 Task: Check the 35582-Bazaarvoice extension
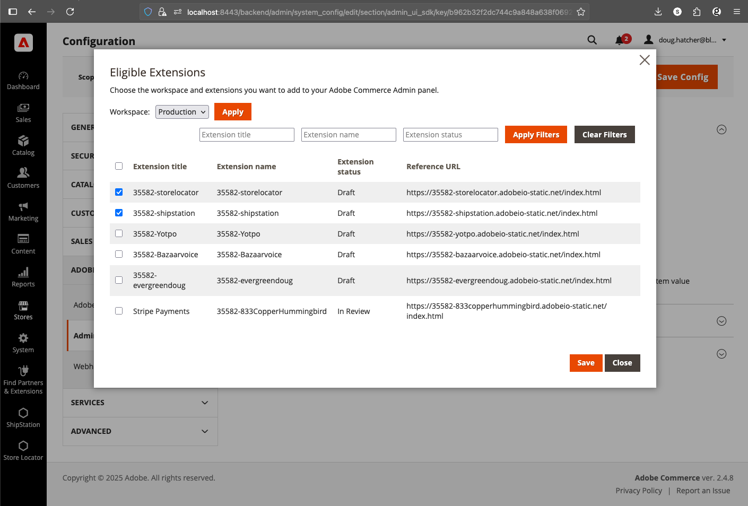pos(119,254)
